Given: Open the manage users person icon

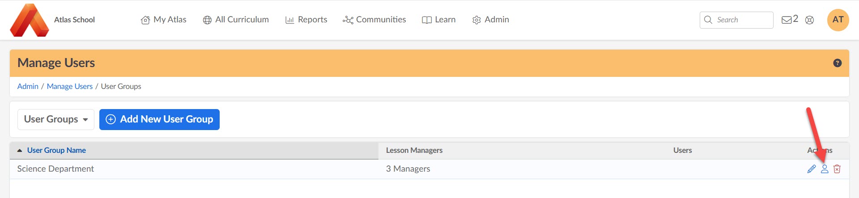Looking at the screenshot, I should tap(825, 169).
